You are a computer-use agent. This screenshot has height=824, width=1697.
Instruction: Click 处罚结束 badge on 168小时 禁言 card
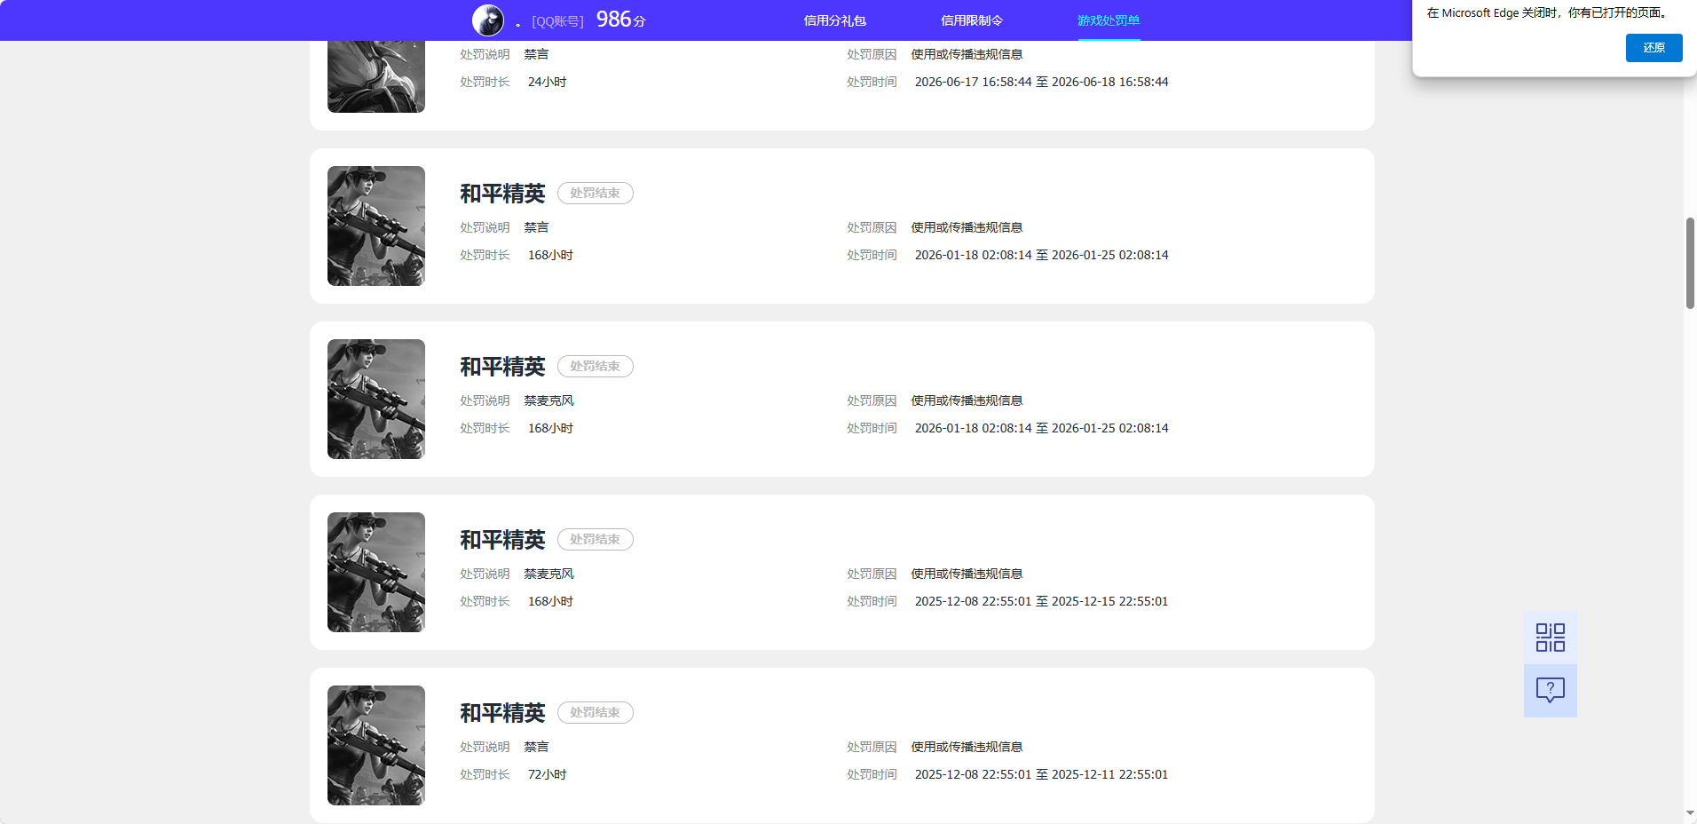click(595, 193)
